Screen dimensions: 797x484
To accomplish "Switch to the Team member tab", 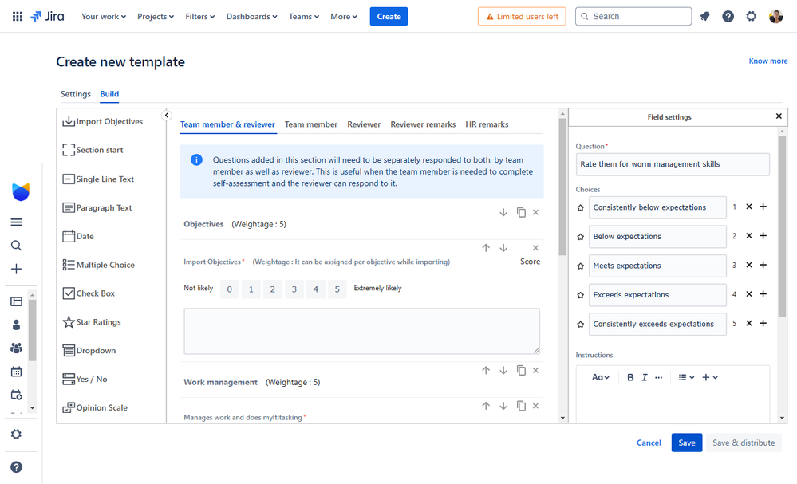I will pyautogui.click(x=311, y=124).
